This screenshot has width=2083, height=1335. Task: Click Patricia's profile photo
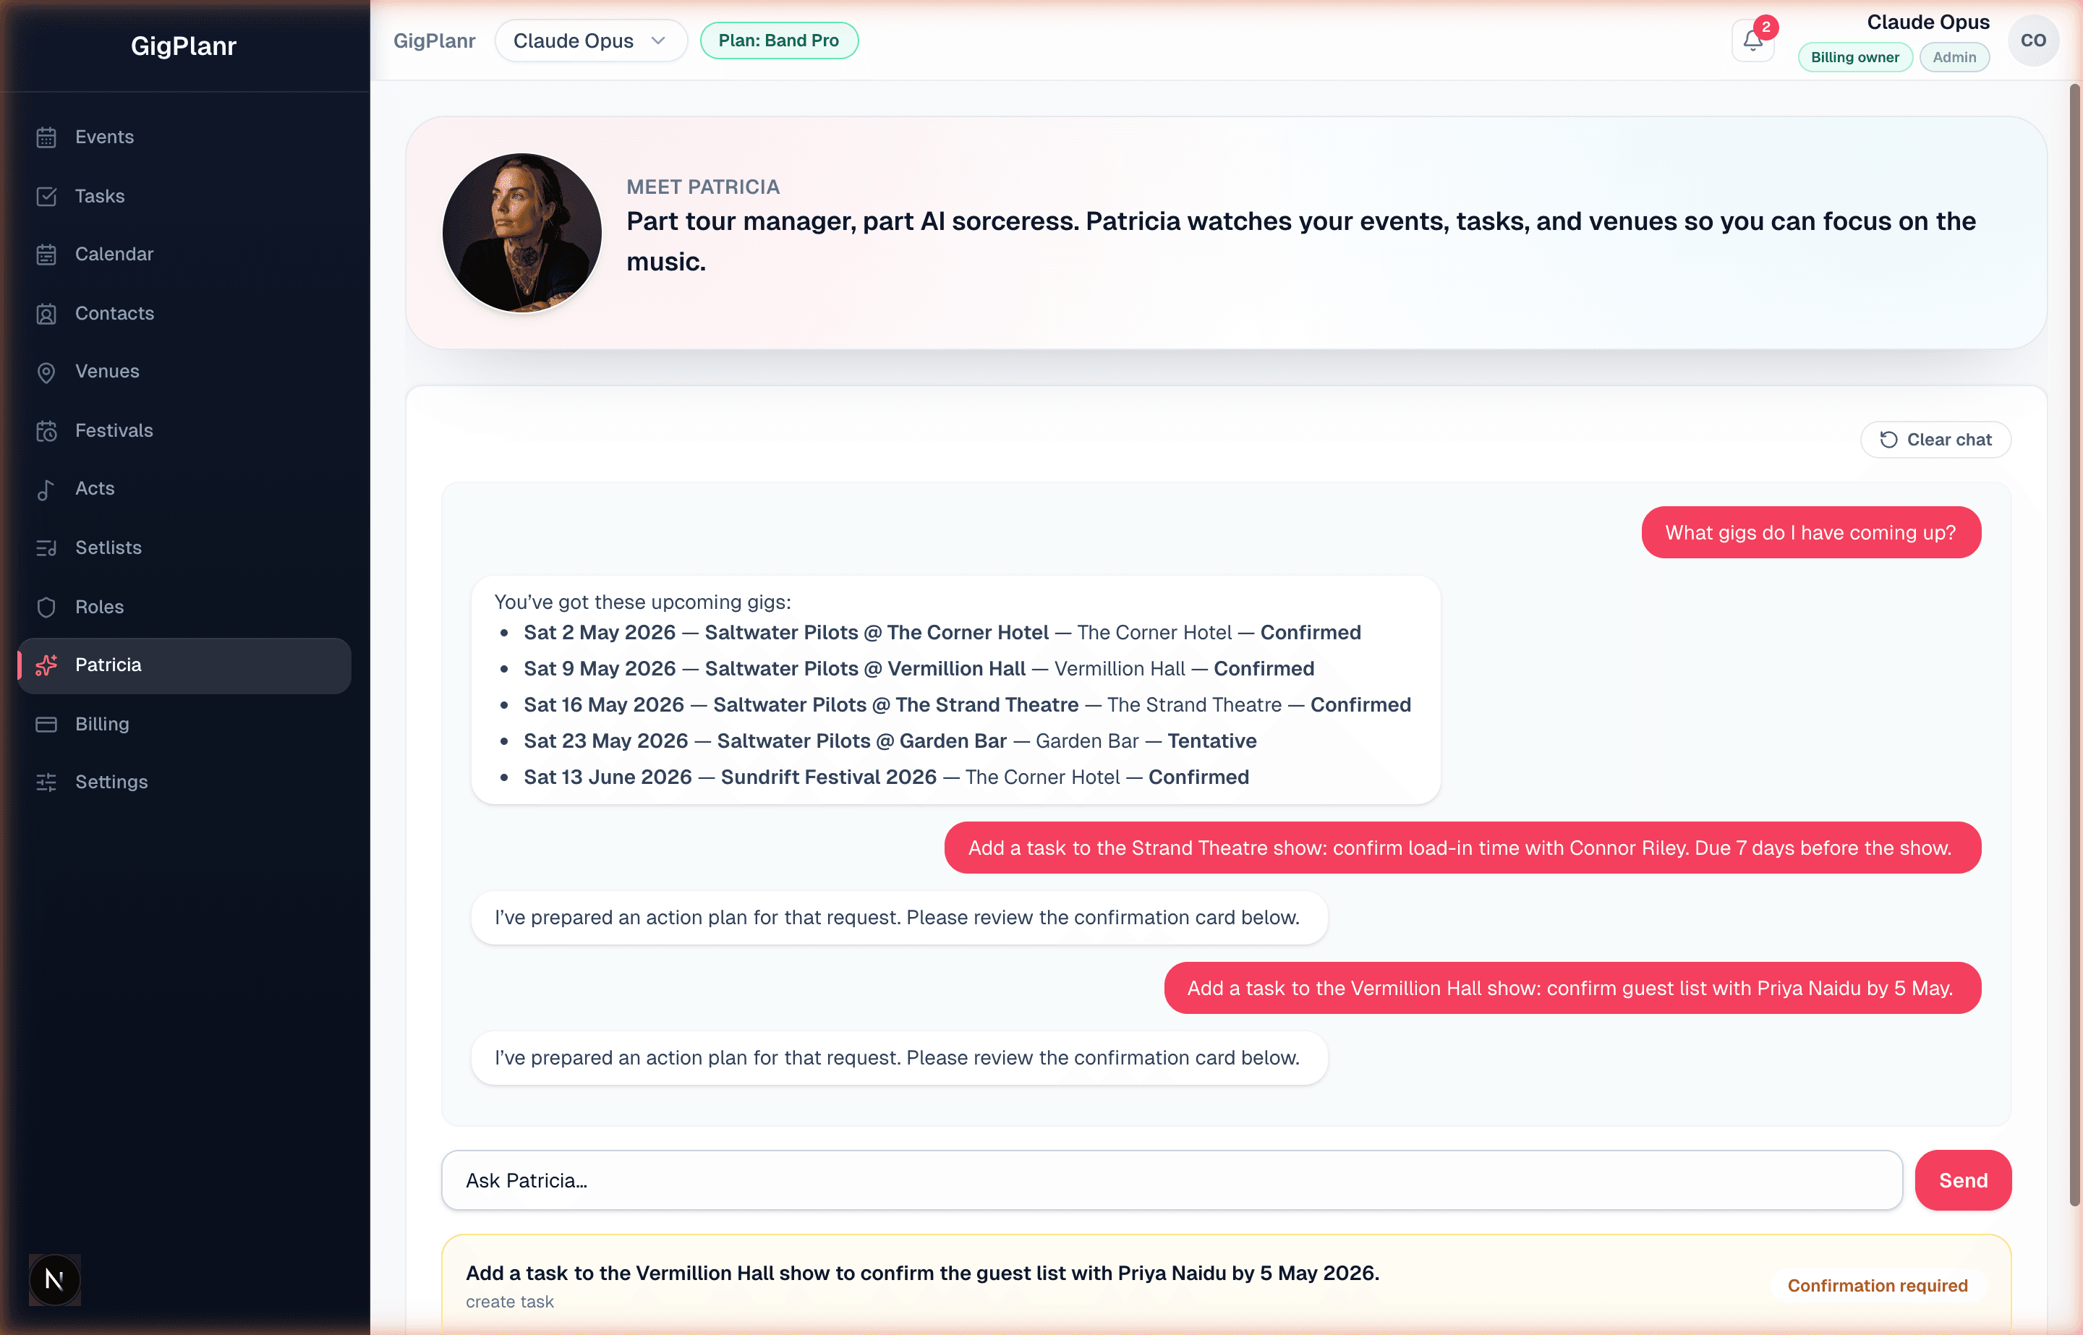click(521, 233)
